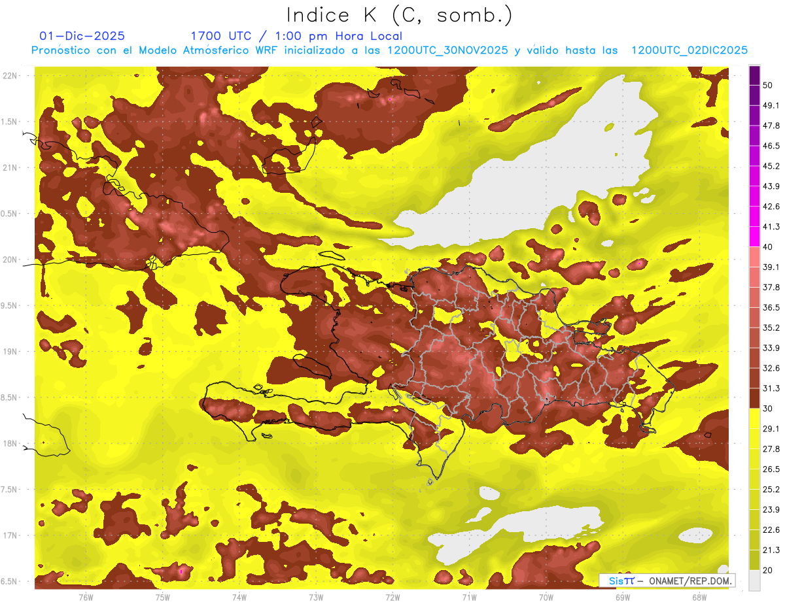Click the colorbar value '35.2'
This screenshot has height=606, width=785.
[771, 328]
